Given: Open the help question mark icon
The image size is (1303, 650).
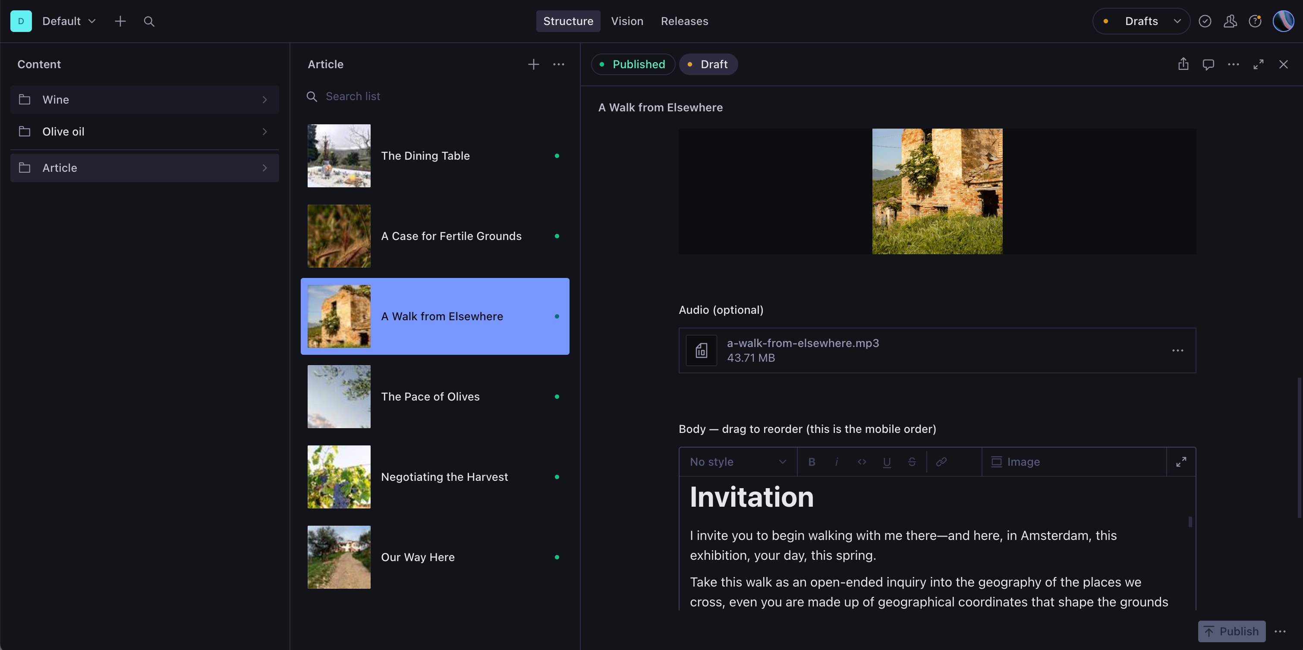Looking at the screenshot, I should (x=1255, y=21).
